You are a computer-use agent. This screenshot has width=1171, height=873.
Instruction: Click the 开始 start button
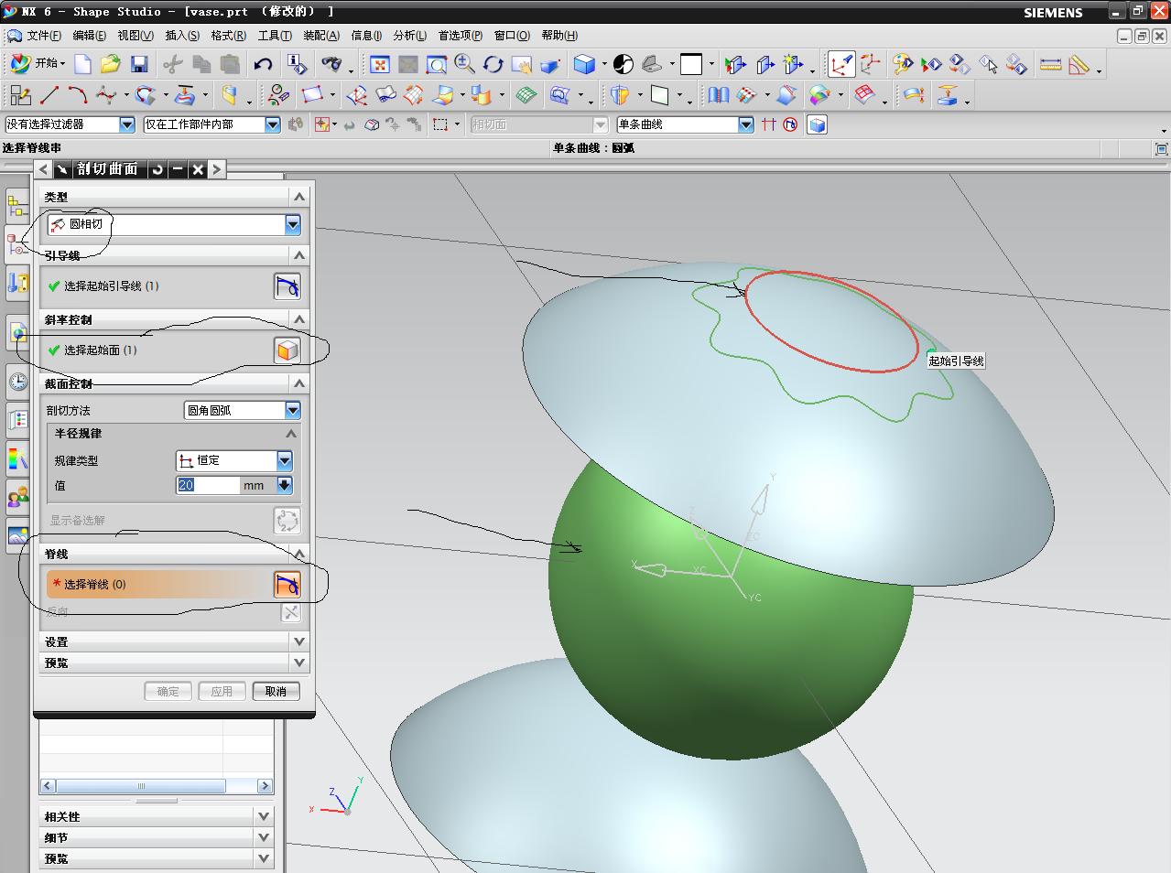click(x=38, y=64)
